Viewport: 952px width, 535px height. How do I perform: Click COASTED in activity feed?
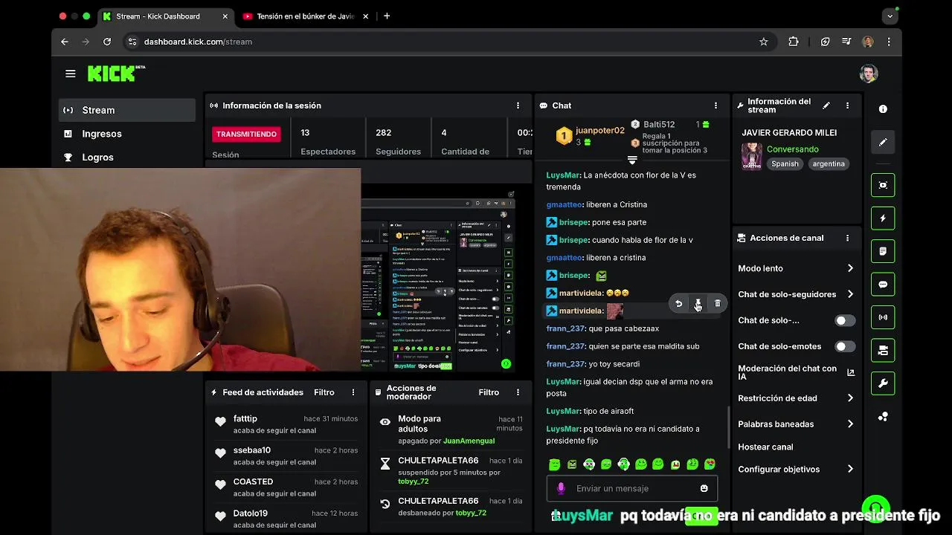(253, 481)
